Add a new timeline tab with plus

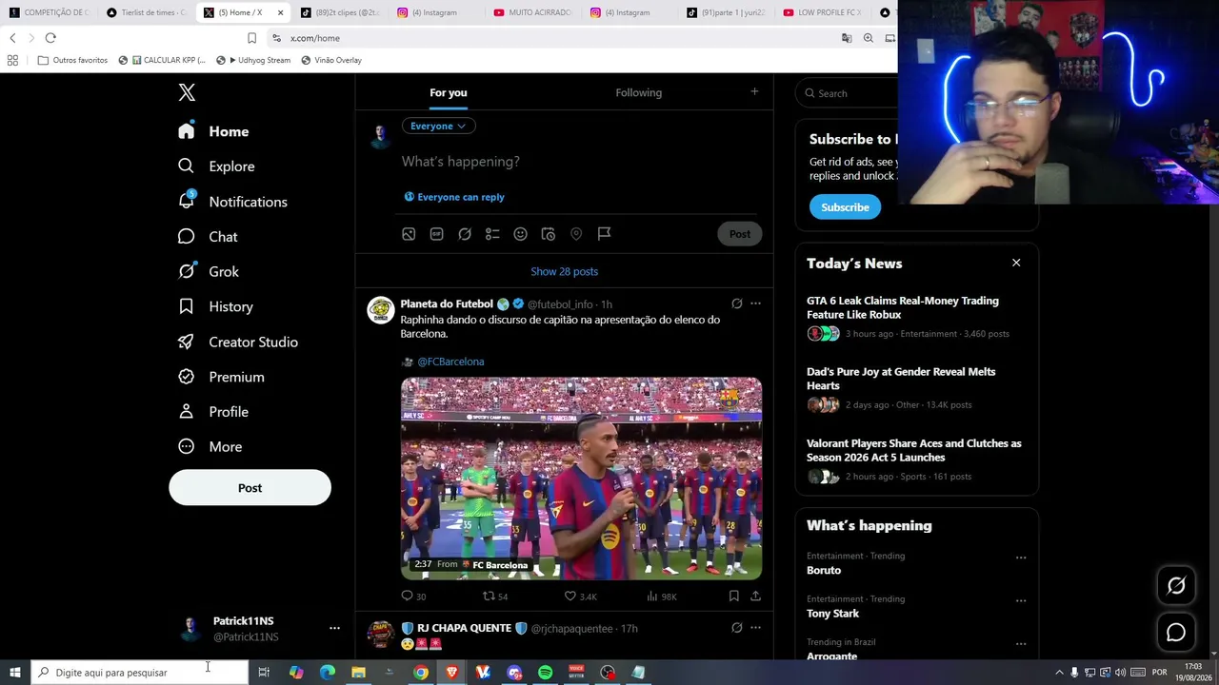pos(754,91)
